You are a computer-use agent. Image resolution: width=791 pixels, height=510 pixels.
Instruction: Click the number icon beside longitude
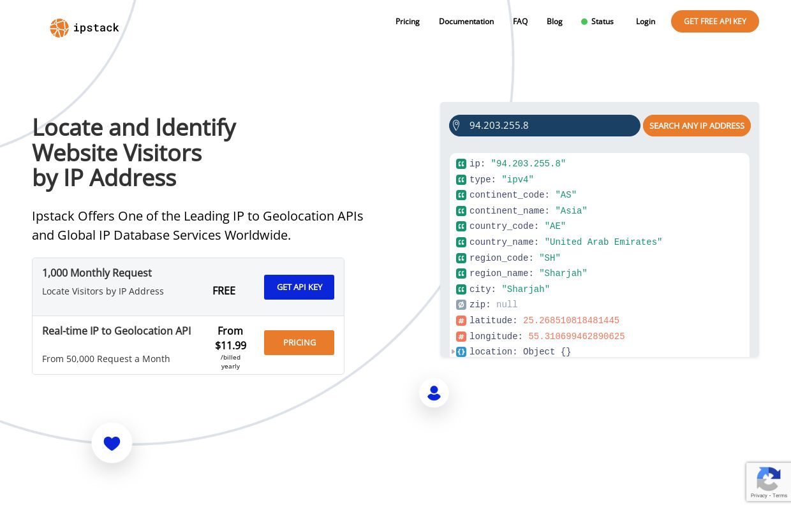point(461,337)
